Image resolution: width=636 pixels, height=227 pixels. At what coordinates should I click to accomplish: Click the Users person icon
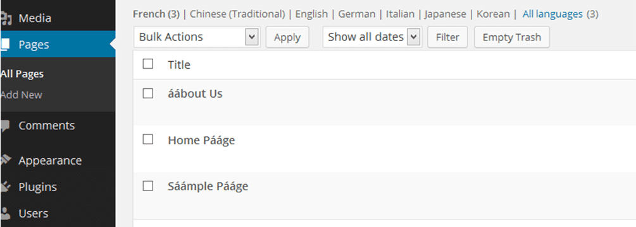tap(5, 213)
